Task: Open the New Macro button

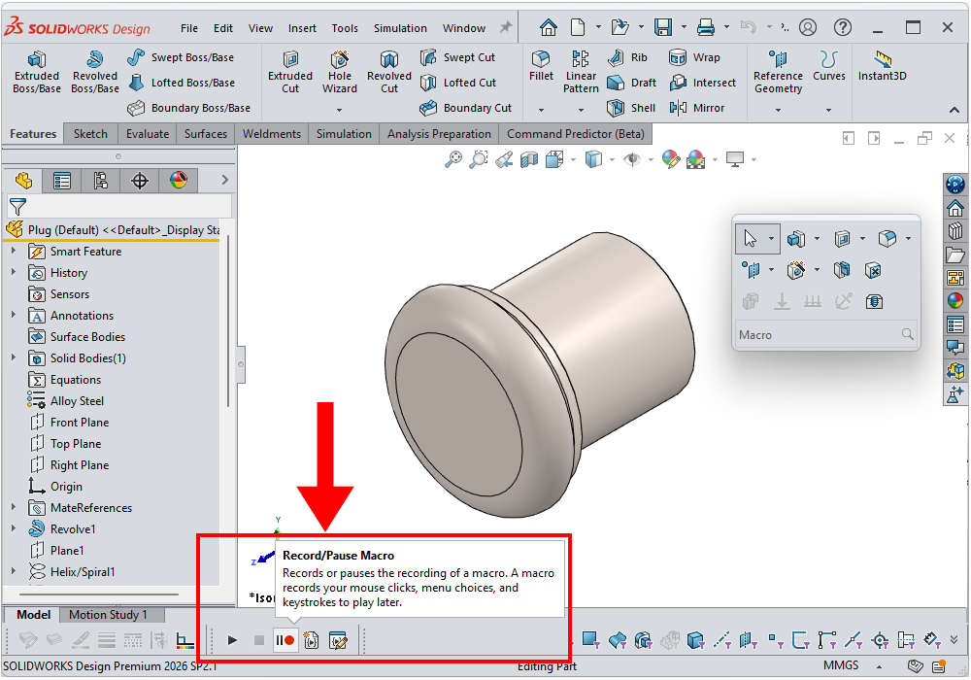Action: click(x=312, y=640)
